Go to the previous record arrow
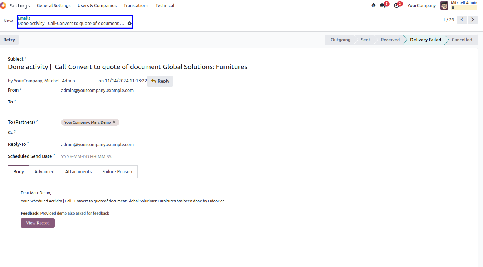The height and width of the screenshot is (267, 483). point(462,20)
